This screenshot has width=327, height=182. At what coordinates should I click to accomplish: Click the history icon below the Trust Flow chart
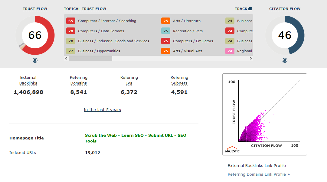coord(35,60)
